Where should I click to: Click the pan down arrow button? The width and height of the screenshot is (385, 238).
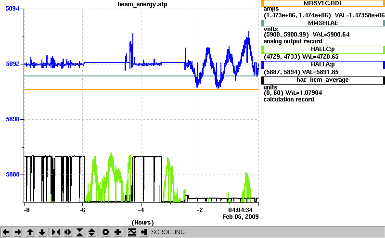[x=42, y=232]
